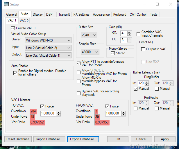Decrease the TX gain spinner down arrow
This screenshot has width=179, height=149.
[x=129, y=41]
